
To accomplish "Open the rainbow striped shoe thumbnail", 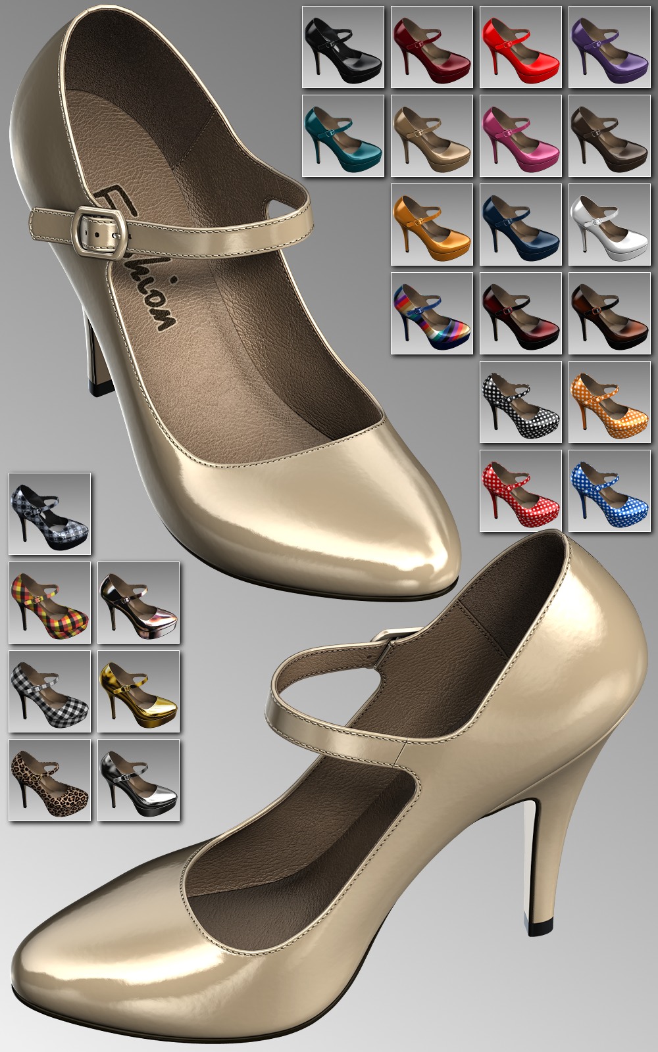I will [x=432, y=313].
